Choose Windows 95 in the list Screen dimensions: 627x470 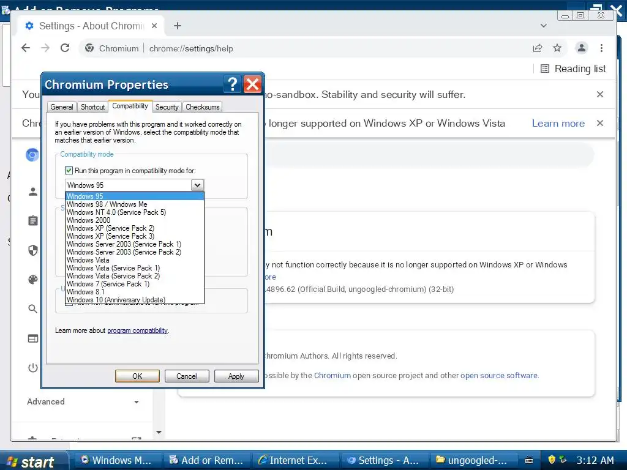[x=134, y=196]
